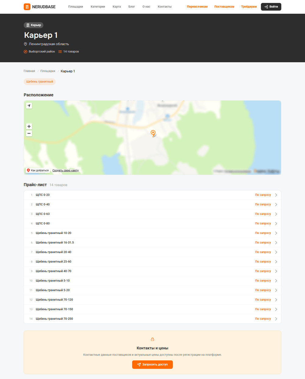Expand the ЩПС 0-63 row chevron

[x=276, y=214]
